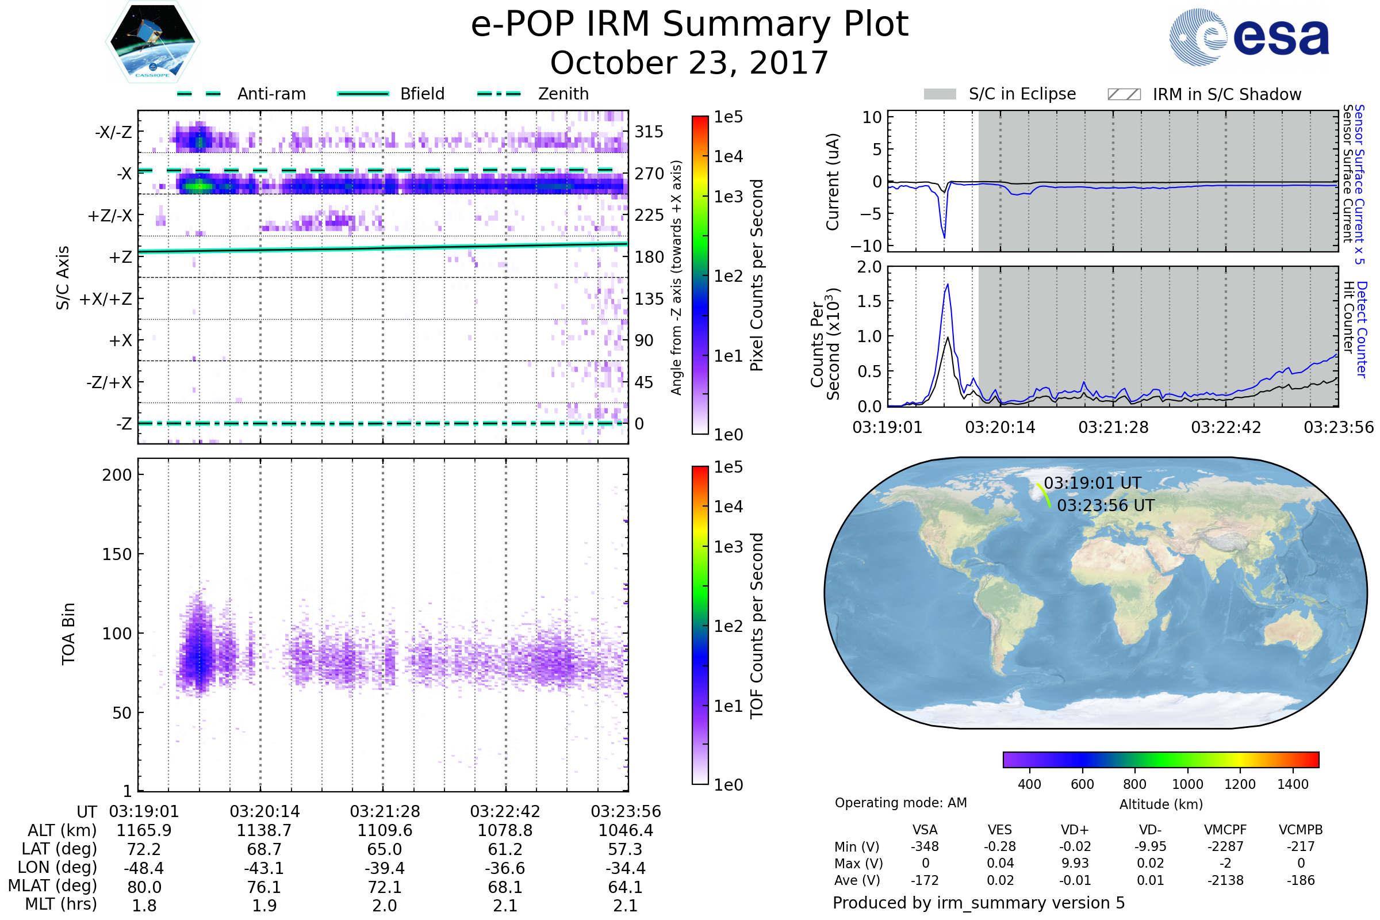This screenshot has height=920, width=1380.
Task: Click the Anti-ram dashed line legend marker
Action: [200, 94]
